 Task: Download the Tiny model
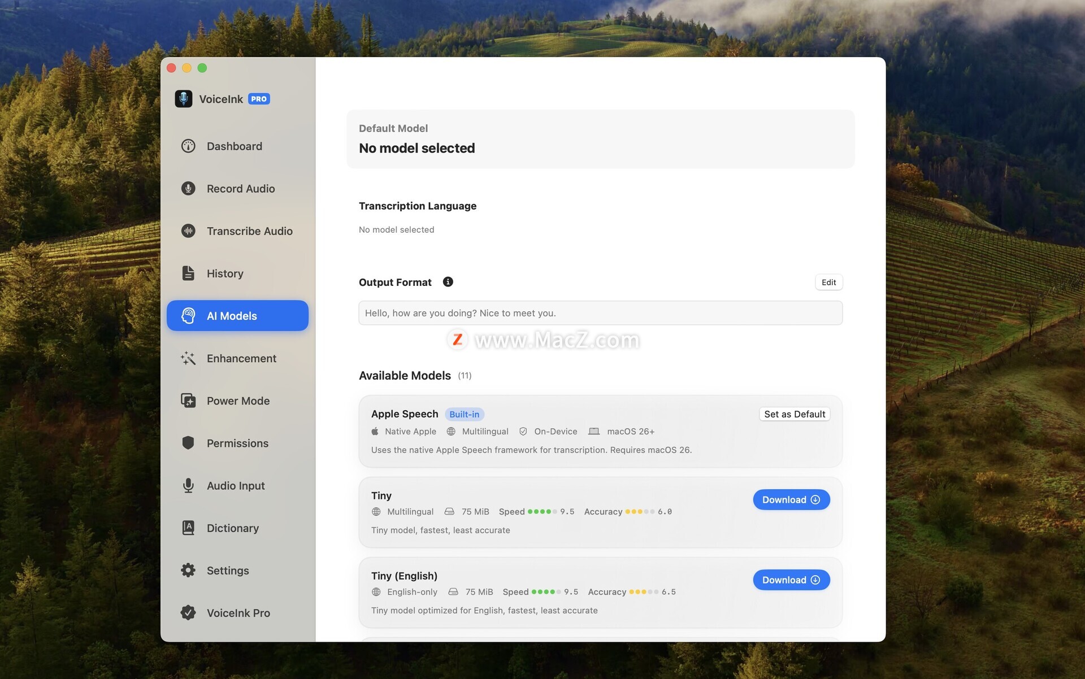791,500
